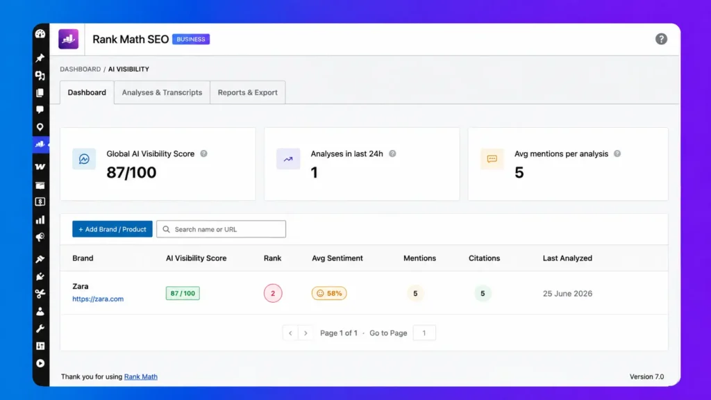Click the Page 1 of 1 label
711x400 pixels.
339,333
